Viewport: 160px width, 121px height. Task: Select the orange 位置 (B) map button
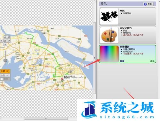[5, 71]
